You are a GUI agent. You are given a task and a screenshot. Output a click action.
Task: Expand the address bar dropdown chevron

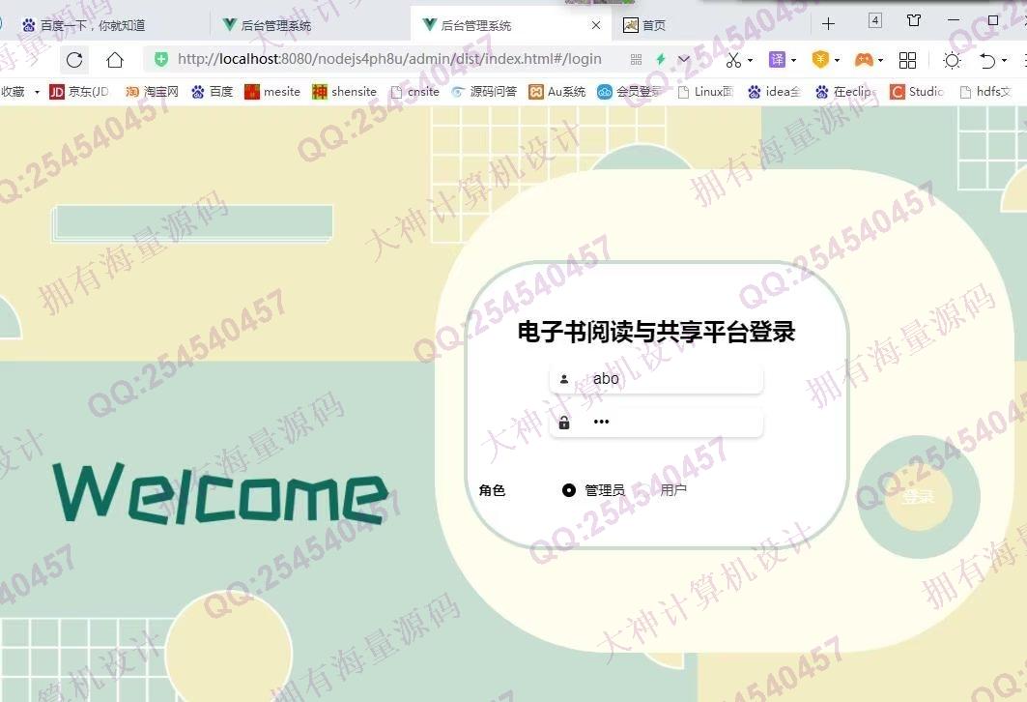(684, 60)
